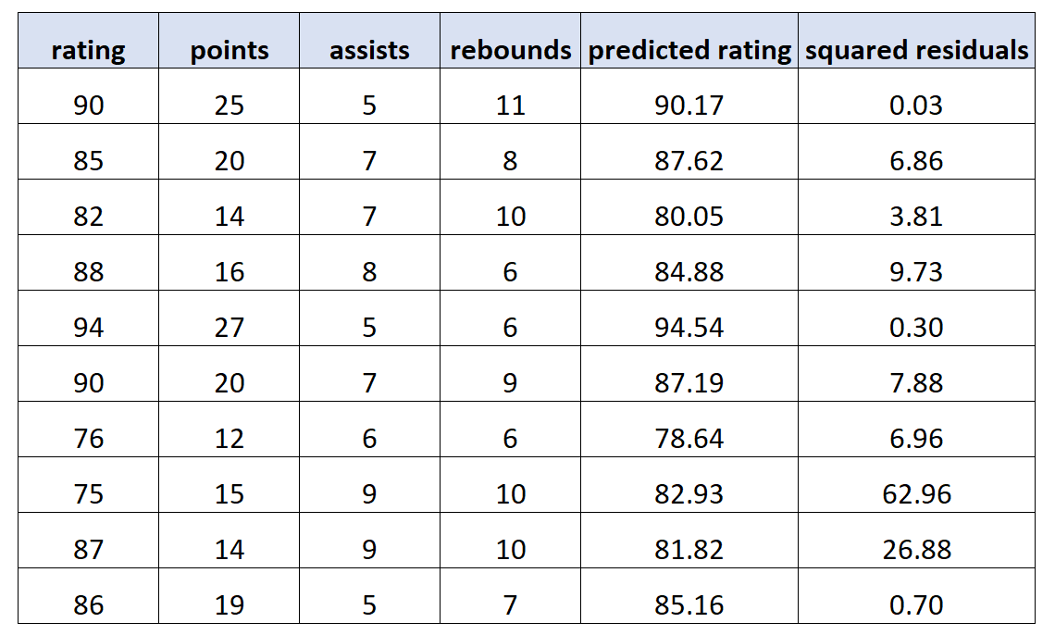Select the squared residual cell 9.73

coord(916,272)
